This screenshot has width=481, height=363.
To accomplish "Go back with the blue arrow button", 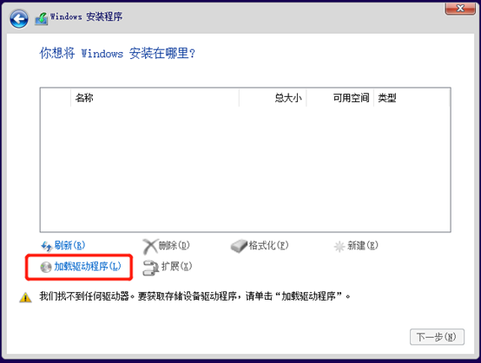I will [x=19, y=19].
